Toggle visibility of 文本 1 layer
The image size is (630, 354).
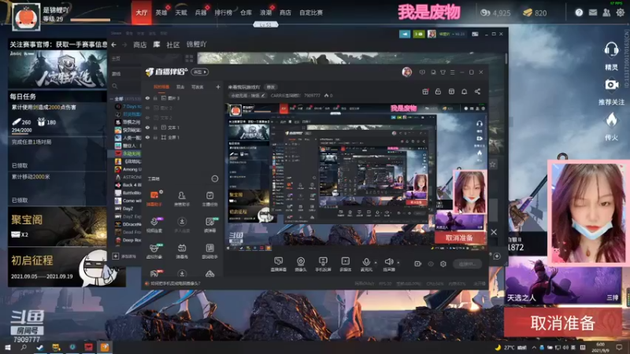(147, 127)
